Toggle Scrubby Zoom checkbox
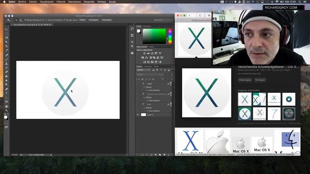 tap(64, 20)
